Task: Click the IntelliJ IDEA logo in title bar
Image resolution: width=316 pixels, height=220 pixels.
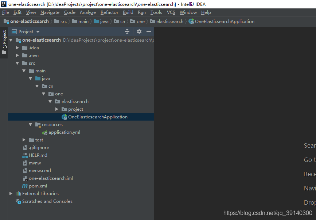Action: point(4,4)
